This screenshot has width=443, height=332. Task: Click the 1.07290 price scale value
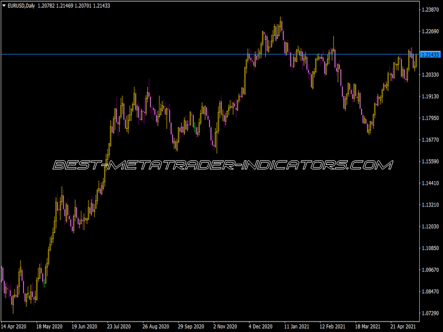tap(430, 313)
